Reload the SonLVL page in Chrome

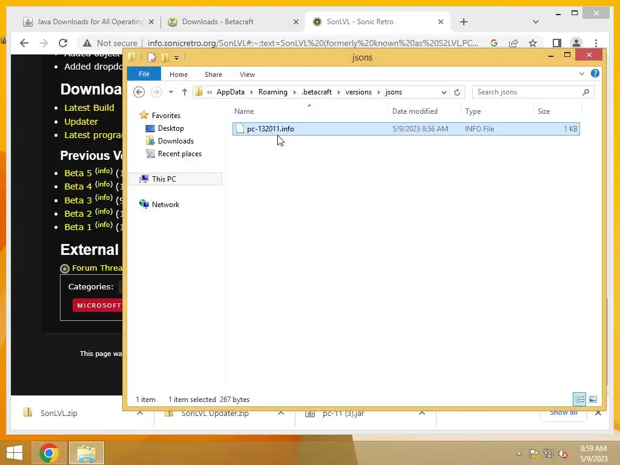coord(63,43)
